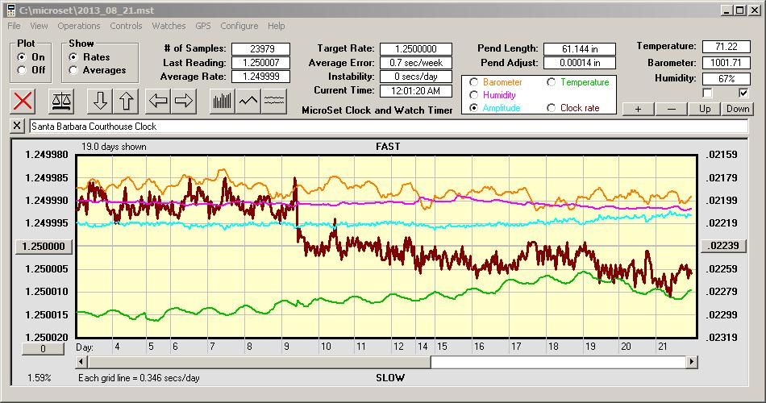This screenshot has height=403, width=766.
Task: Click the .02239 right axis button
Action: [x=724, y=246]
